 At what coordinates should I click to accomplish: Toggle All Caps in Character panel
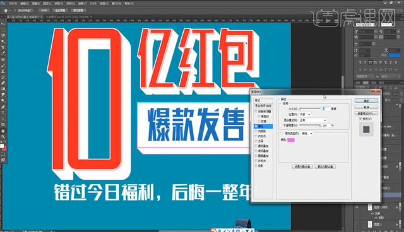click(371, 62)
